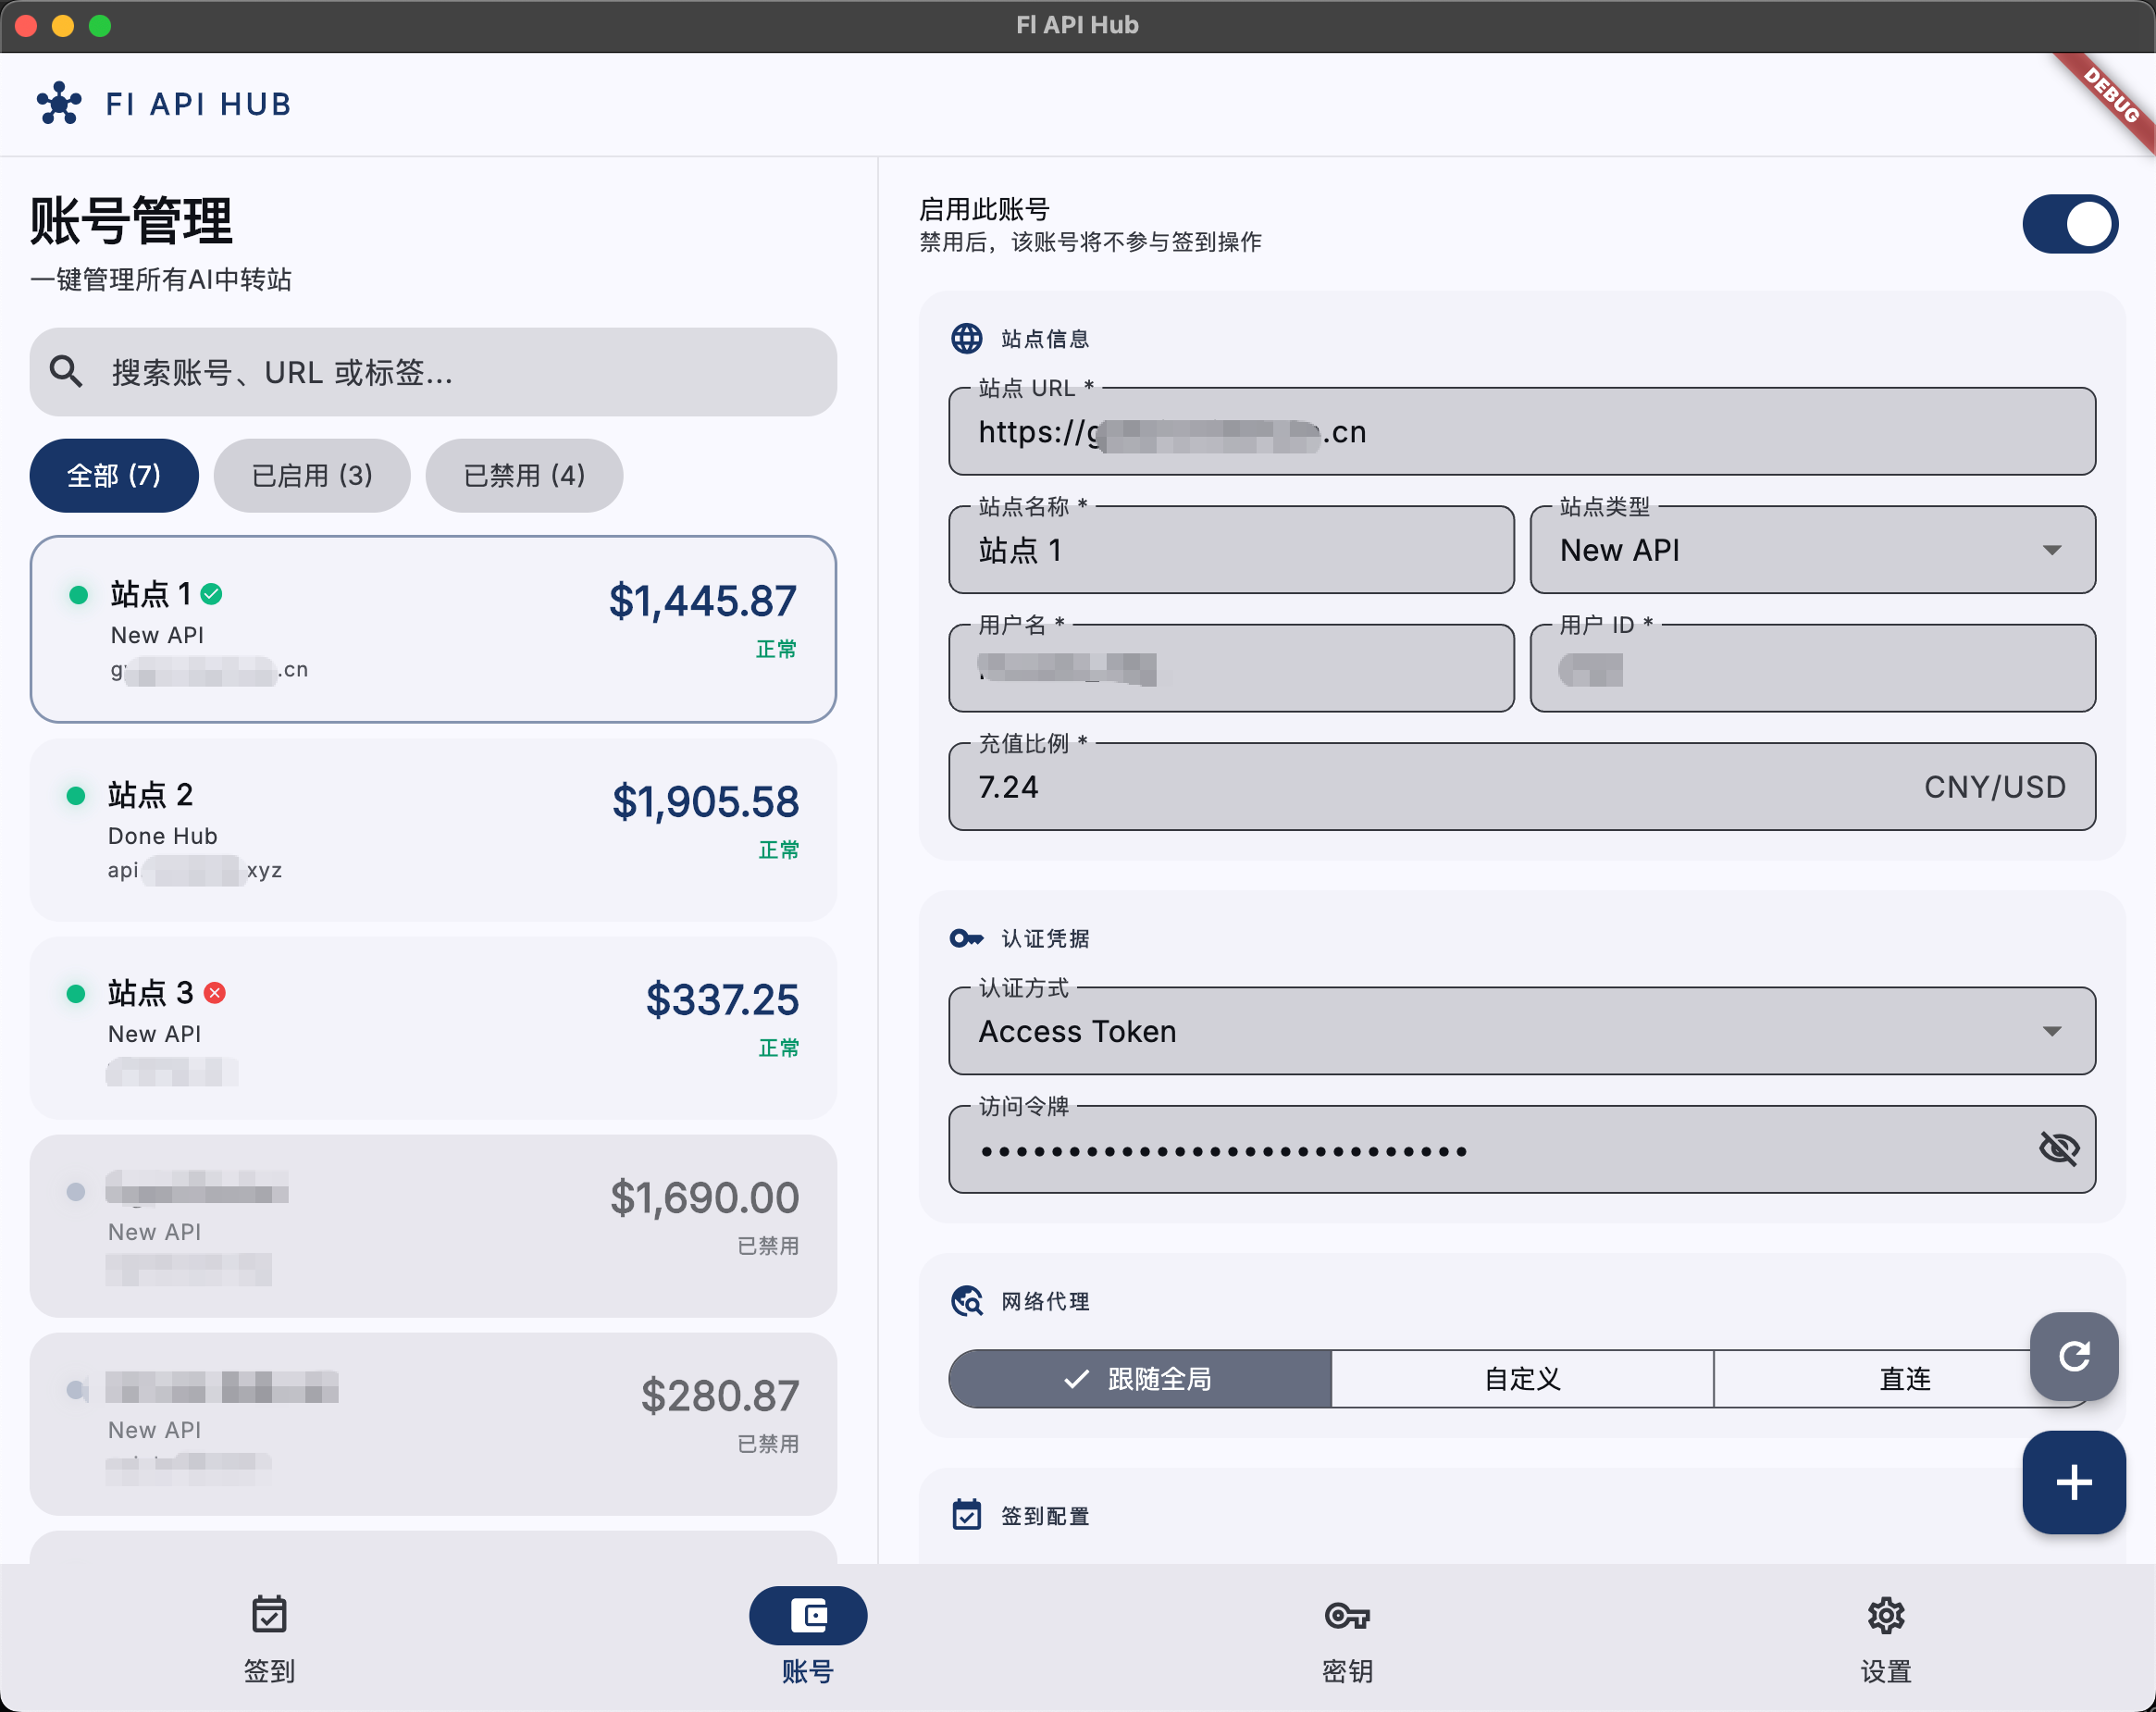Expand the 认证方式 Access Token dropdown

[1522, 1031]
